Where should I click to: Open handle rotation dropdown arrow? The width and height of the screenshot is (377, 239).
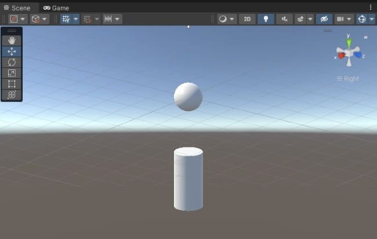(45, 19)
